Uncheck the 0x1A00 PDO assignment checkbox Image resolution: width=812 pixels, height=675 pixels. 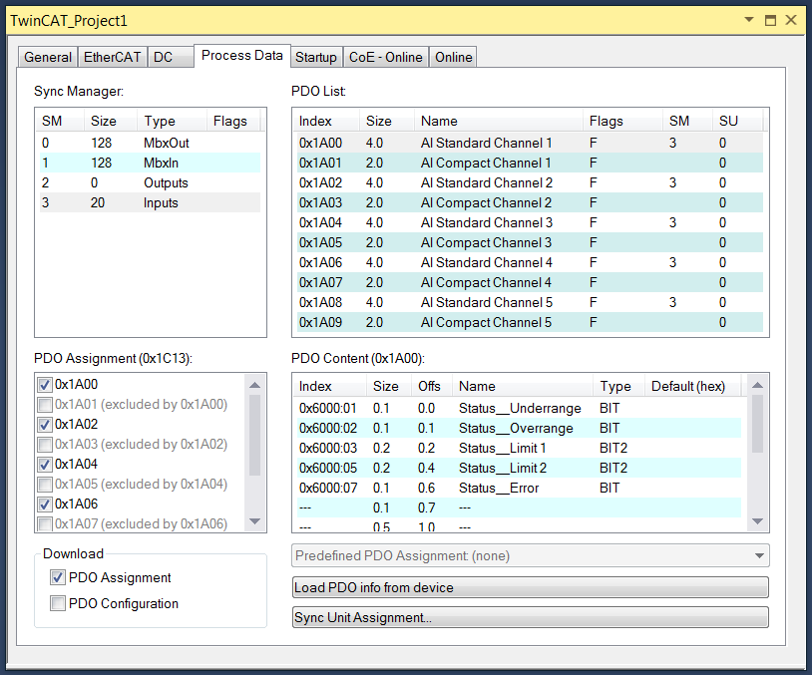[x=45, y=385]
